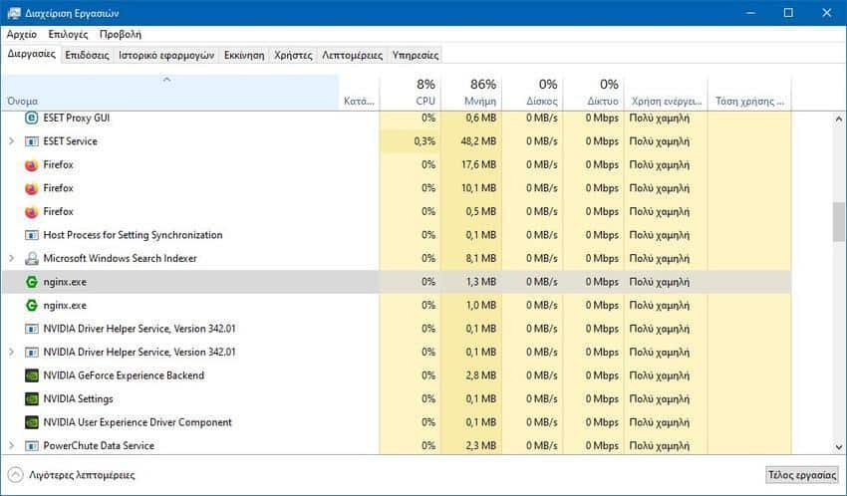
Task: Click the ESET Proxy GUI icon
Action: click(x=32, y=118)
